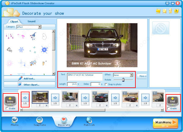The image size is (183, 132).
Task: Open the Category dropdown
Action: 40,27
